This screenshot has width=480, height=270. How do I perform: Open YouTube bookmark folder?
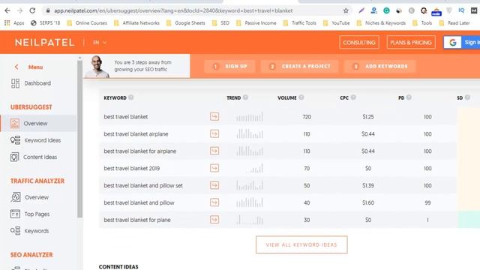(337, 23)
